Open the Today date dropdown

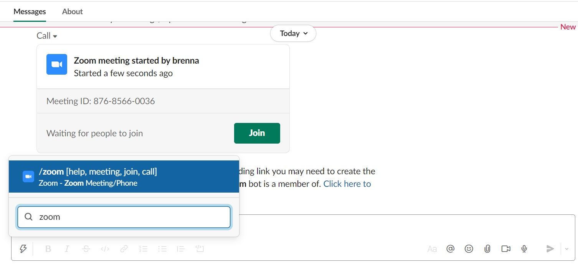pyautogui.click(x=293, y=33)
